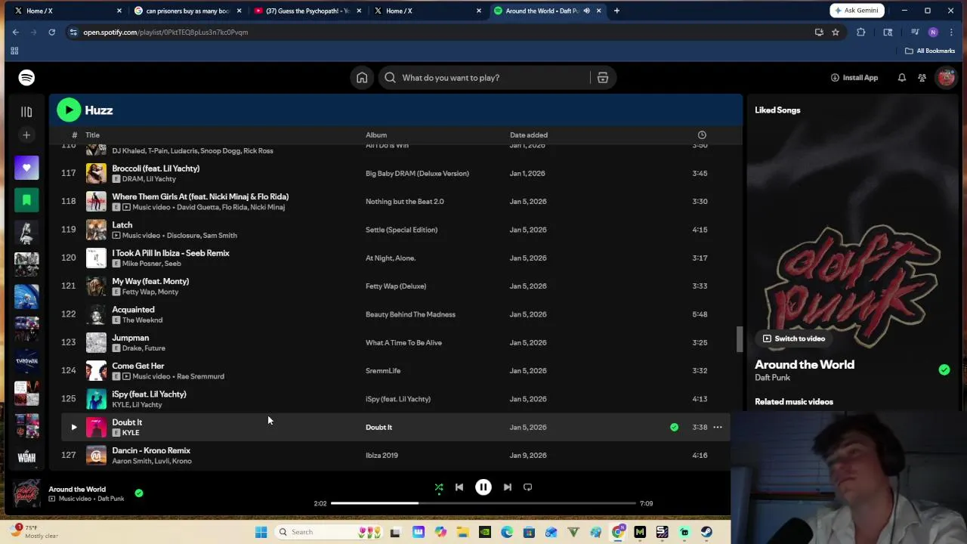Switch to the second Home / X tab
Image resolution: width=967 pixels, height=544 pixels.
[x=427, y=11]
